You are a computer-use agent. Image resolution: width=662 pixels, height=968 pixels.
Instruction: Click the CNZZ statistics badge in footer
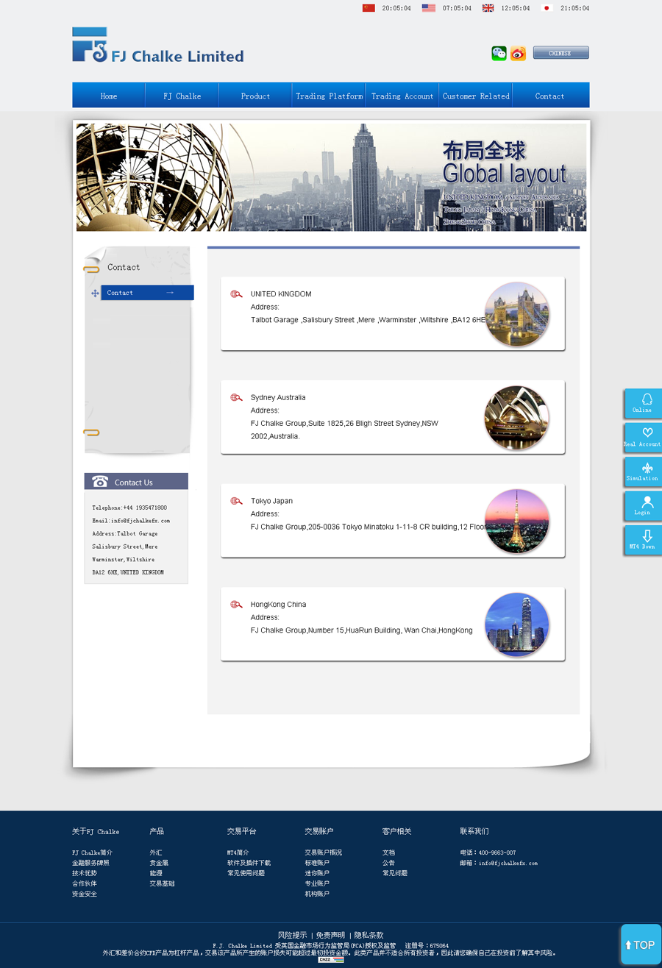point(331,960)
